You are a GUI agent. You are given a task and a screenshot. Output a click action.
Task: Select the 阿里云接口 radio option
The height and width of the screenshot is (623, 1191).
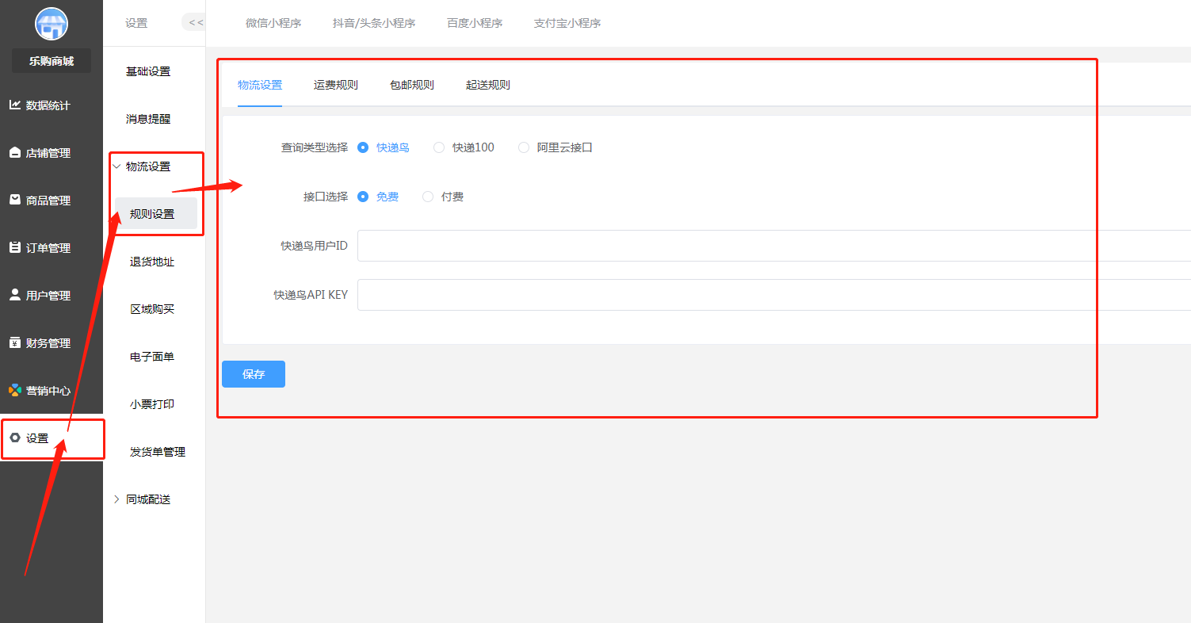pos(523,147)
